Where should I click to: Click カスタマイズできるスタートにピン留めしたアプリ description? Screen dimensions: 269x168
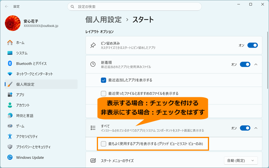128,48
